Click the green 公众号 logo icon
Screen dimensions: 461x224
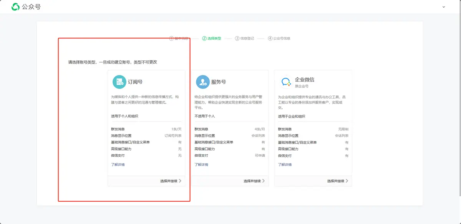point(15,7)
